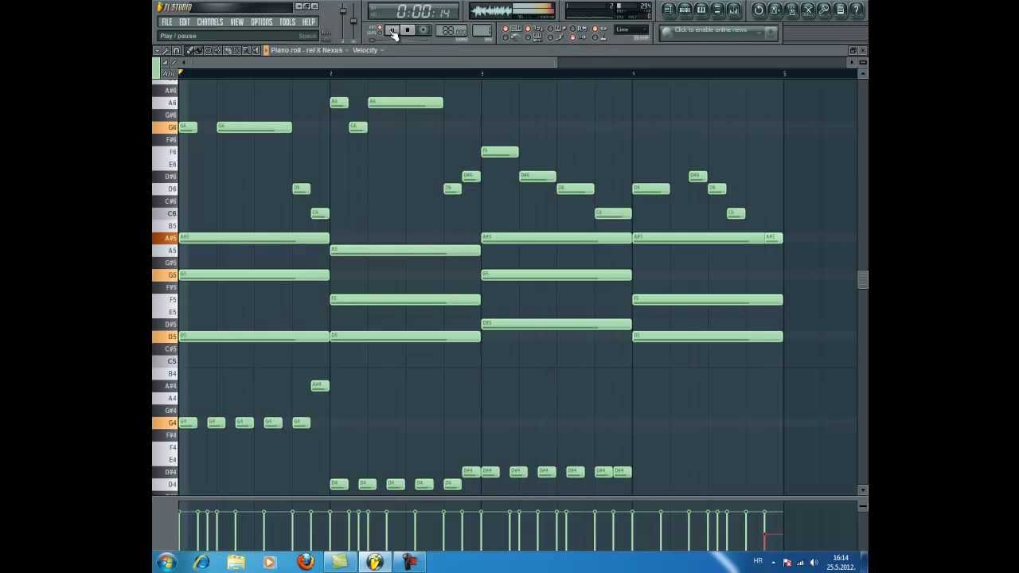Open the TOOLS menu
Image resolution: width=1019 pixels, height=573 pixels.
click(x=287, y=22)
